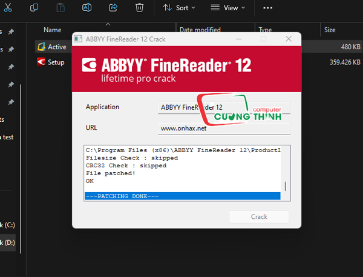Select the Active file name
The width and height of the screenshot is (363, 277).
57,47
